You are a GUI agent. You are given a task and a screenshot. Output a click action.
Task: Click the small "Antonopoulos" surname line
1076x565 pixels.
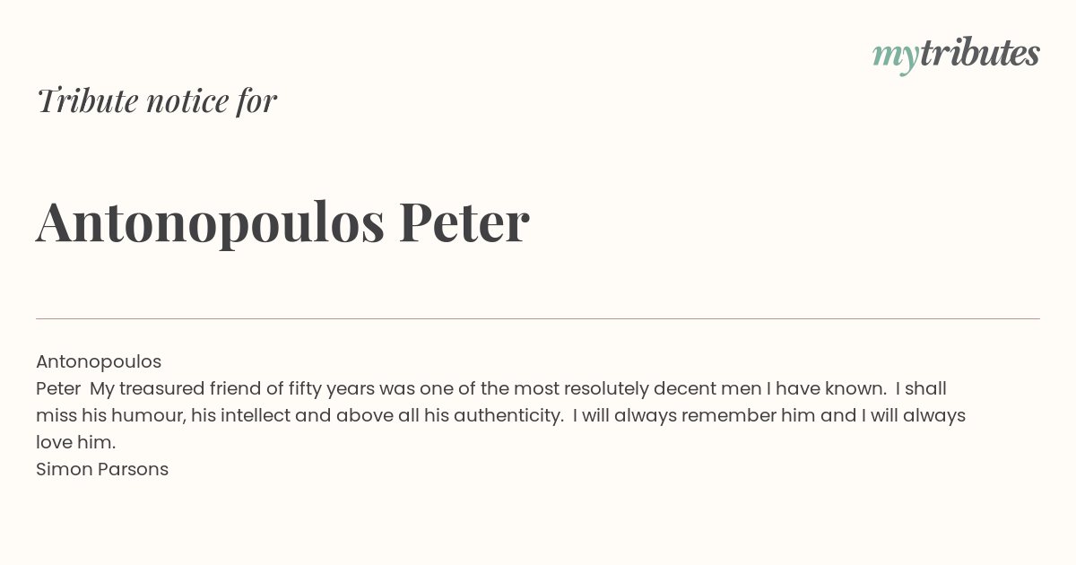[x=99, y=362]
